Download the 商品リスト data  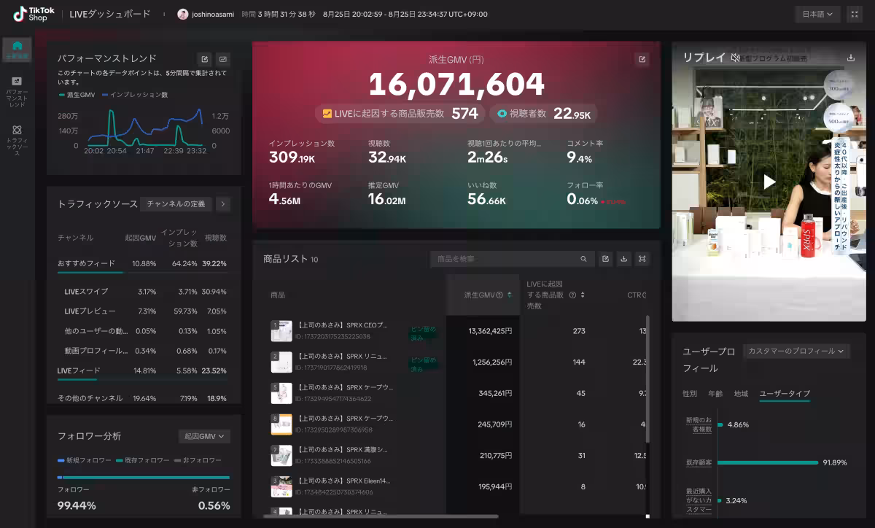pyautogui.click(x=623, y=259)
